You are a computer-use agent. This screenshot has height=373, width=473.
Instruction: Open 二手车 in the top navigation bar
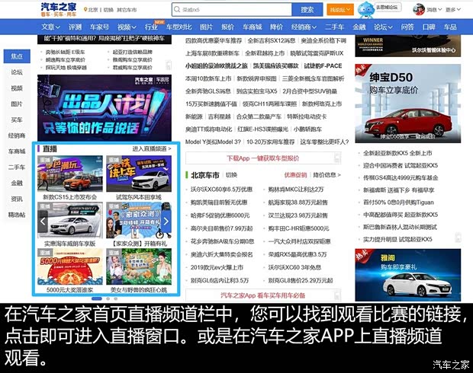point(335,27)
